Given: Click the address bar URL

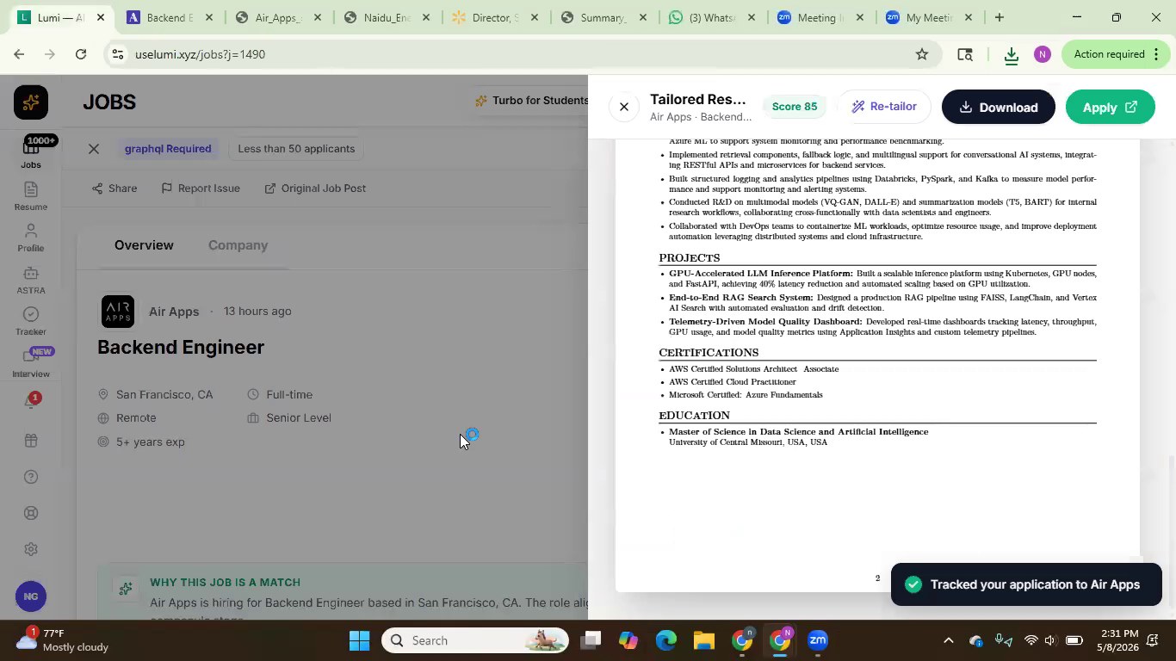Looking at the screenshot, I should [200, 54].
